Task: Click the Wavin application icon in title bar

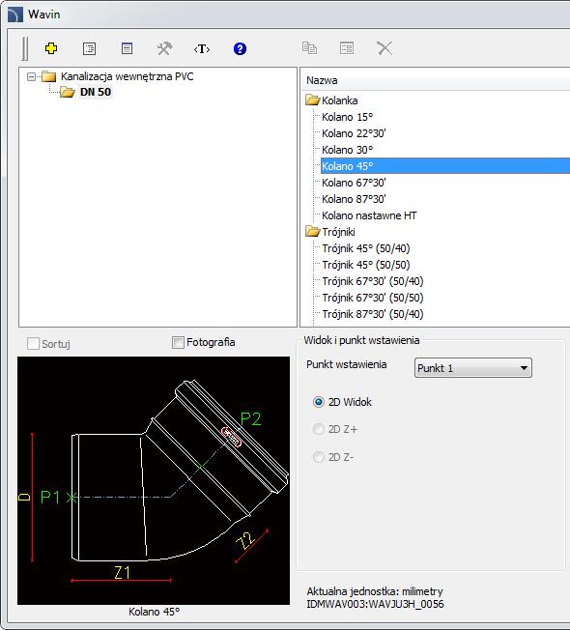Action: (x=15, y=14)
